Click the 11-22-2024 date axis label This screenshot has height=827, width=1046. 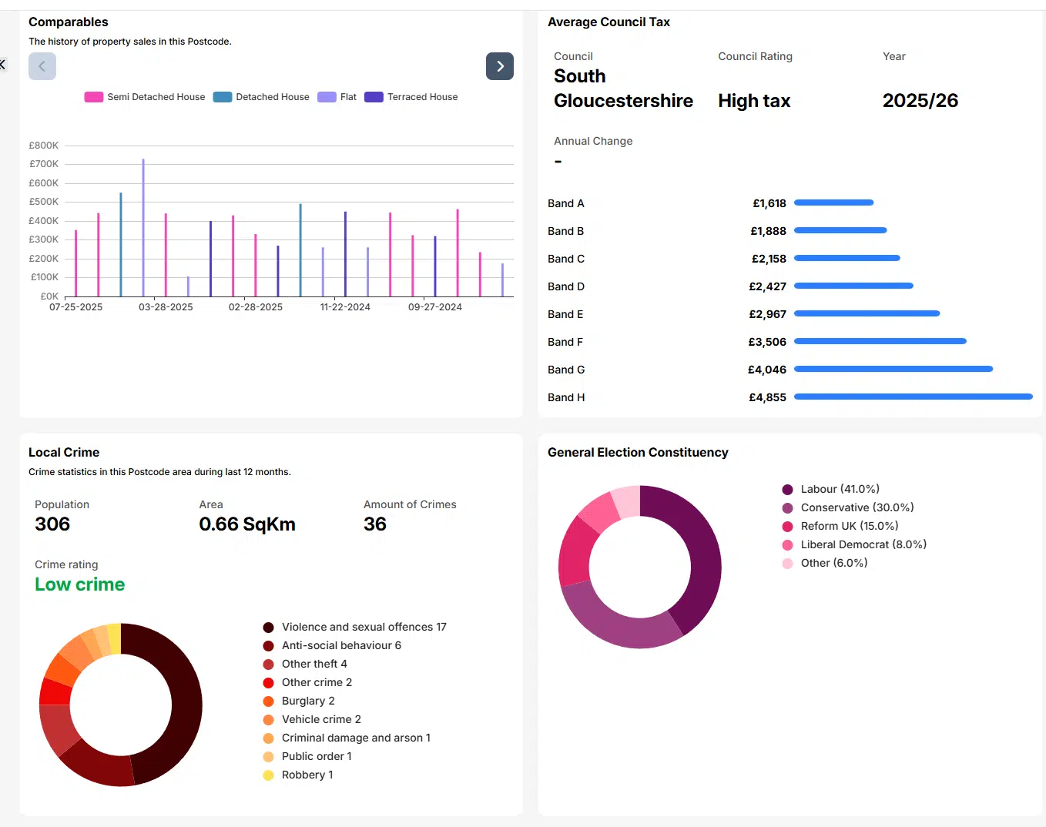pyautogui.click(x=345, y=307)
